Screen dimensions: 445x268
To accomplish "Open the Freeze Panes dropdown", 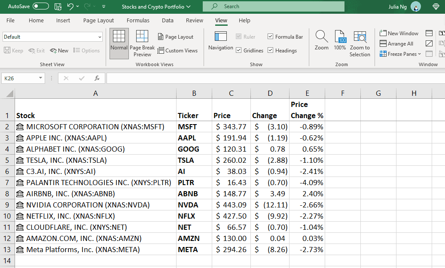I will pyautogui.click(x=400, y=54).
